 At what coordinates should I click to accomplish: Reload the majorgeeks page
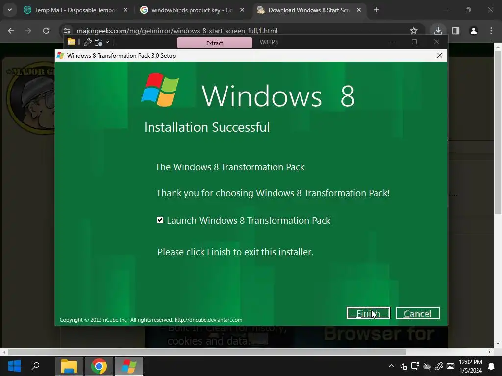pyautogui.click(x=46, y=31)
